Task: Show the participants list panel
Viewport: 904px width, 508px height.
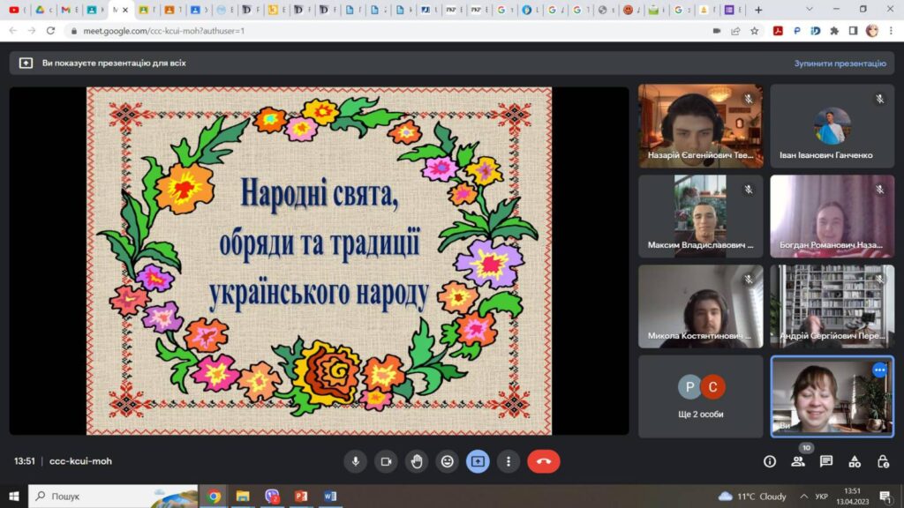Action: click(x=798, y=461)
